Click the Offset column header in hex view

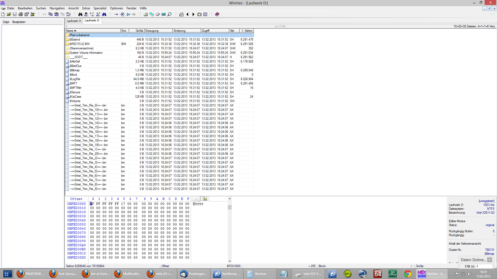click(x=76, y=199)
